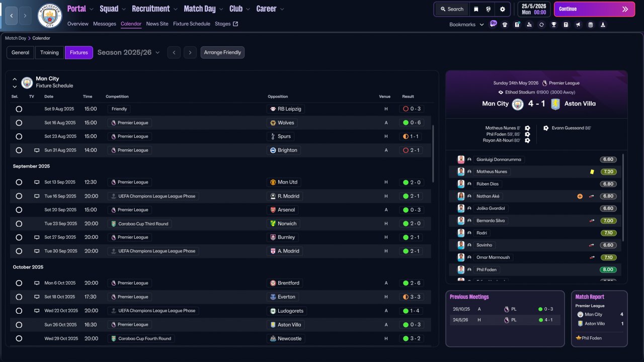Go to previous season with left chevron
The width and height of the screenshot is (644, 362).
pyautogui.click(x=174, y=52)
